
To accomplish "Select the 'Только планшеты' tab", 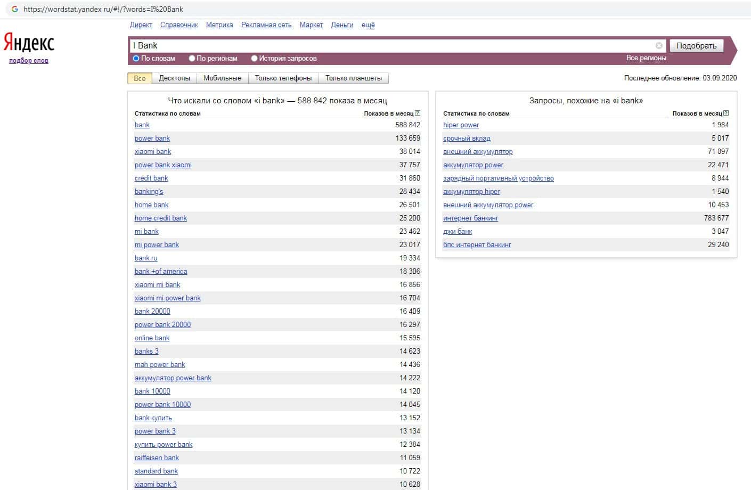I will click(353, 78).
